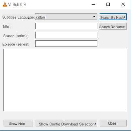Click the Subtitles Language label
The image size is (131, 131).
tap(18, 17)
